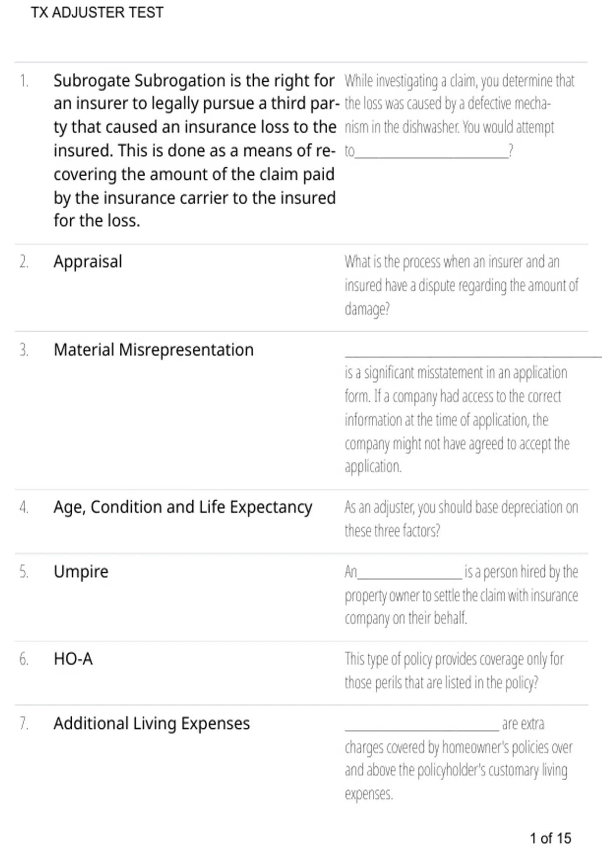Select Age, Condition and Life Expectancy
Viewport: 602px width, 853px height.
[183, 507]
